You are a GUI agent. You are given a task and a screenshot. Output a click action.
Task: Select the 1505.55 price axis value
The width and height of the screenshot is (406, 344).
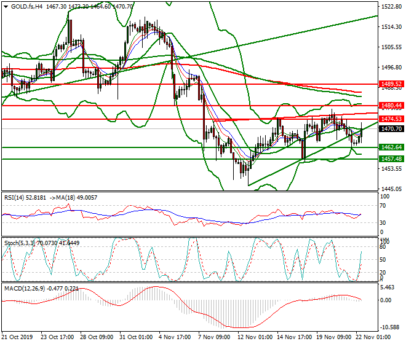391,47
